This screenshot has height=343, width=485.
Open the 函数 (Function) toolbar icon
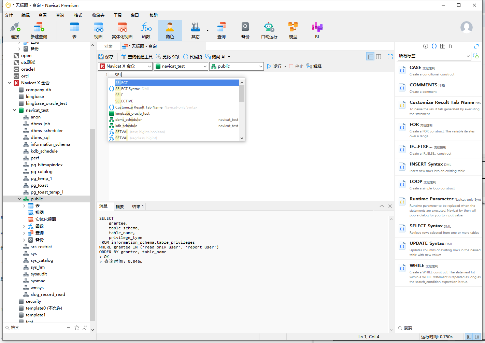point(146,31)
